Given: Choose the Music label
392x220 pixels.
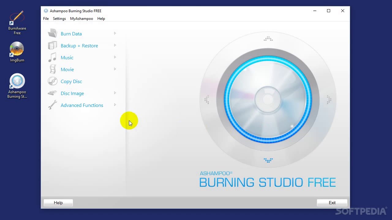Looking at the screenshot, I should [x=67, y=58].
